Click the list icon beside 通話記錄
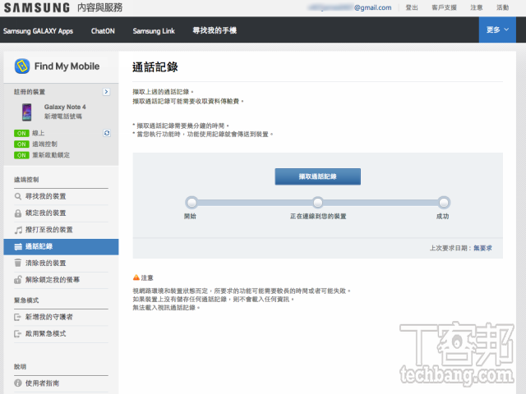Image resolution: width=526 pixels, height=394 pixels. click(x=18, y=247)
